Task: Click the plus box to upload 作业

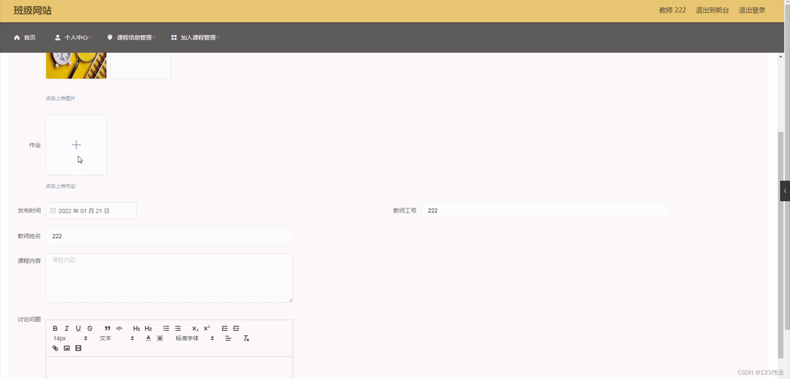Action: tap(76, 145)
